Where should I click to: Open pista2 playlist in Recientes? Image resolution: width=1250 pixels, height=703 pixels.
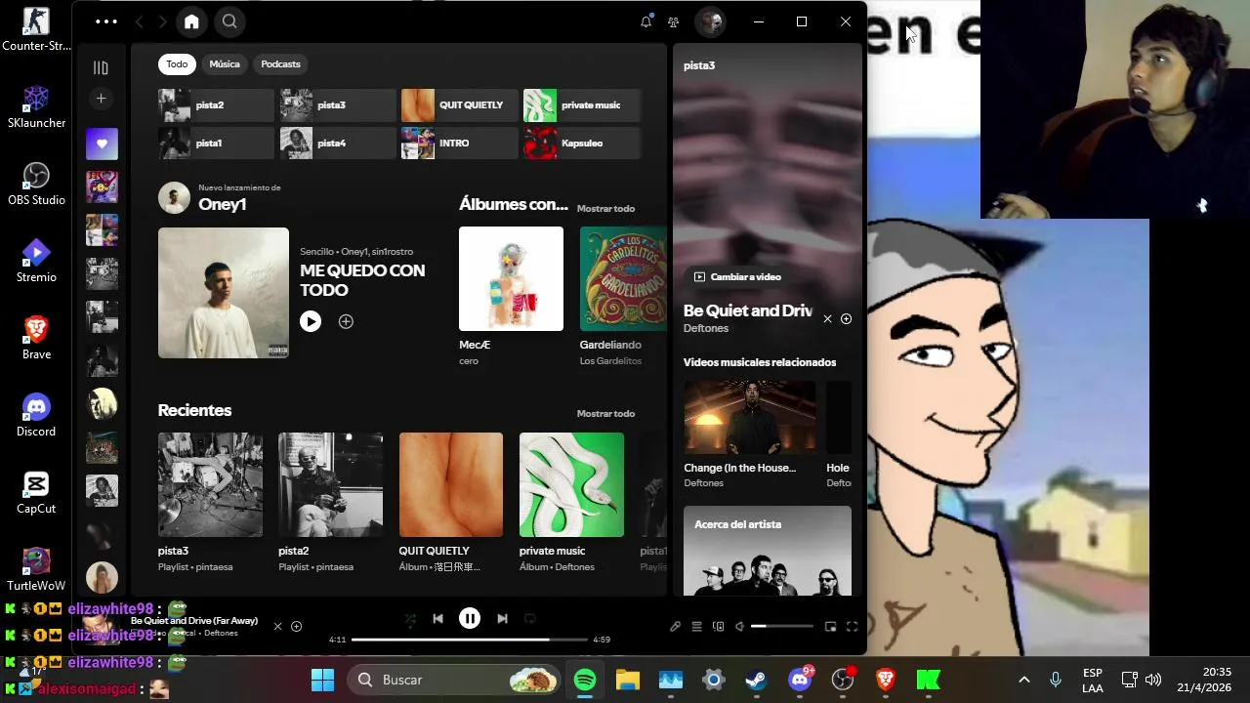click(x=330, y=485)
